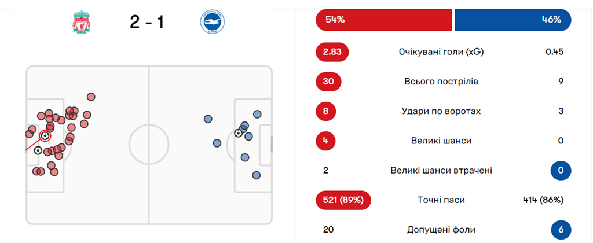
Task: Select the topmost red Liverpool shot dot
Action: [90, 97]
